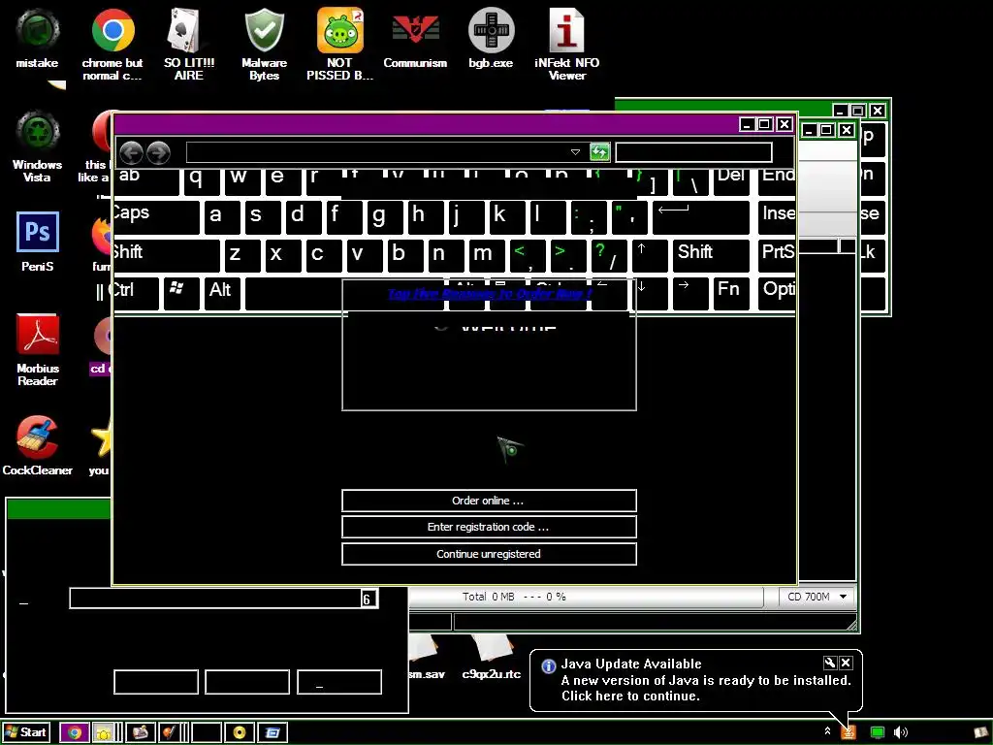Click question mark slash key
Screen dimensions: 993x745
tap(609, 255)
